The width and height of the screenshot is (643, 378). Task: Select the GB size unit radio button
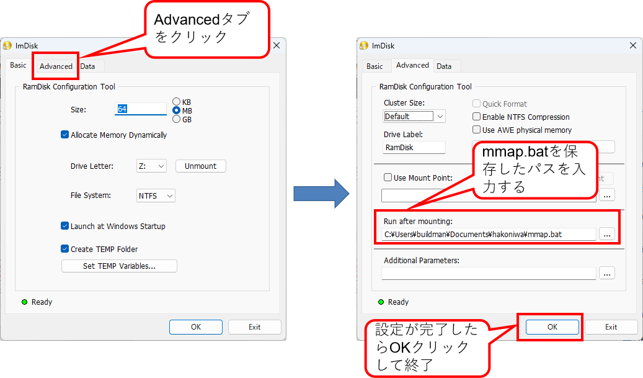pos(176,119)
